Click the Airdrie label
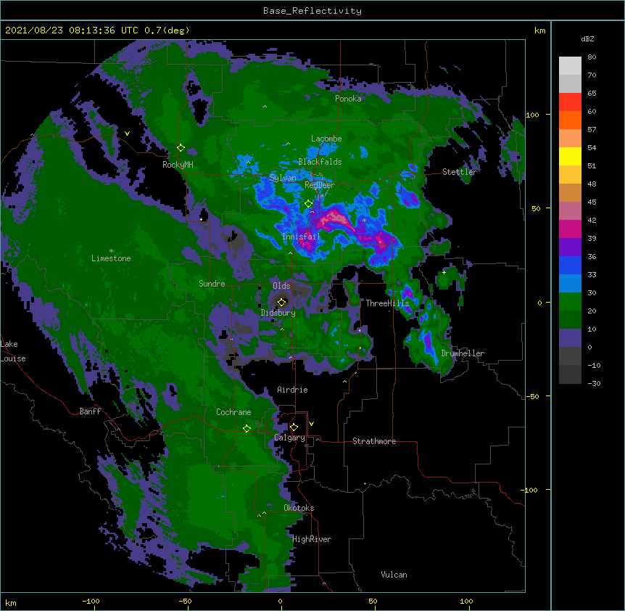The height and width of the screenshot is (611, 625). click(x=293, y=390)
